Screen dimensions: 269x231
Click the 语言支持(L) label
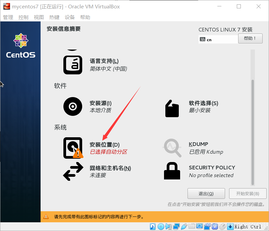[104, 61]
